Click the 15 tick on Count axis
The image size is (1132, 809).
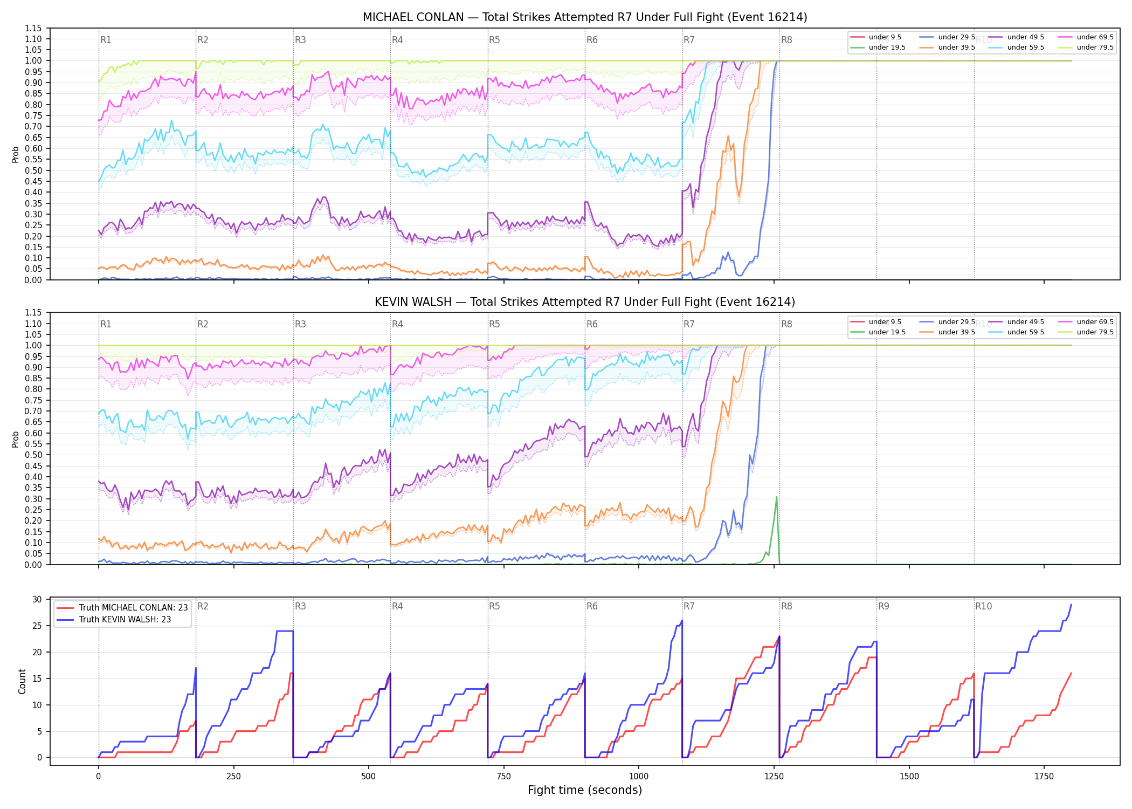tap(37, 678)
